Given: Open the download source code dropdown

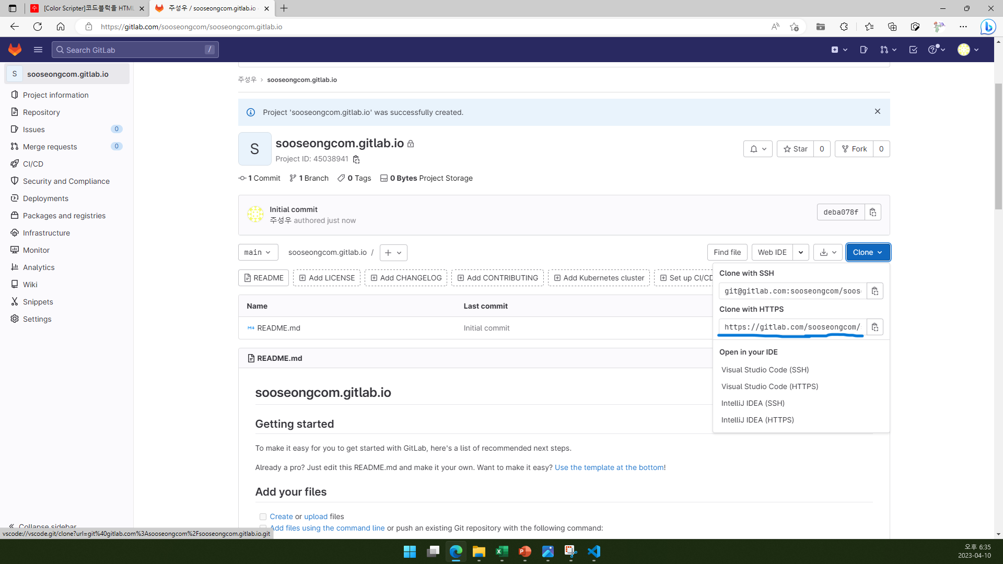Looking at the screenshot, I should point(828,252).
